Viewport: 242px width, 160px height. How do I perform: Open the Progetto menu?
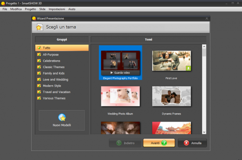[x=30, y=9]
